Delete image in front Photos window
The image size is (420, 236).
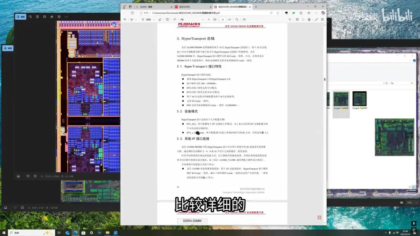[x=37, y=17]
